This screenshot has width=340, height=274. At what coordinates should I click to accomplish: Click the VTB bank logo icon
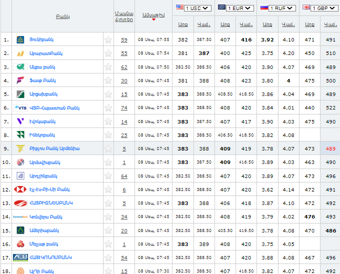point(20,107)
